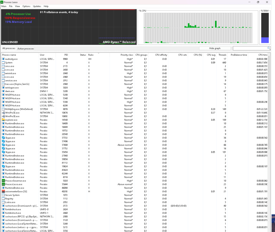This screenshot has height=232, width=275.
Task: Click the dwm.exe process icon
Action: tap(3, 91)
